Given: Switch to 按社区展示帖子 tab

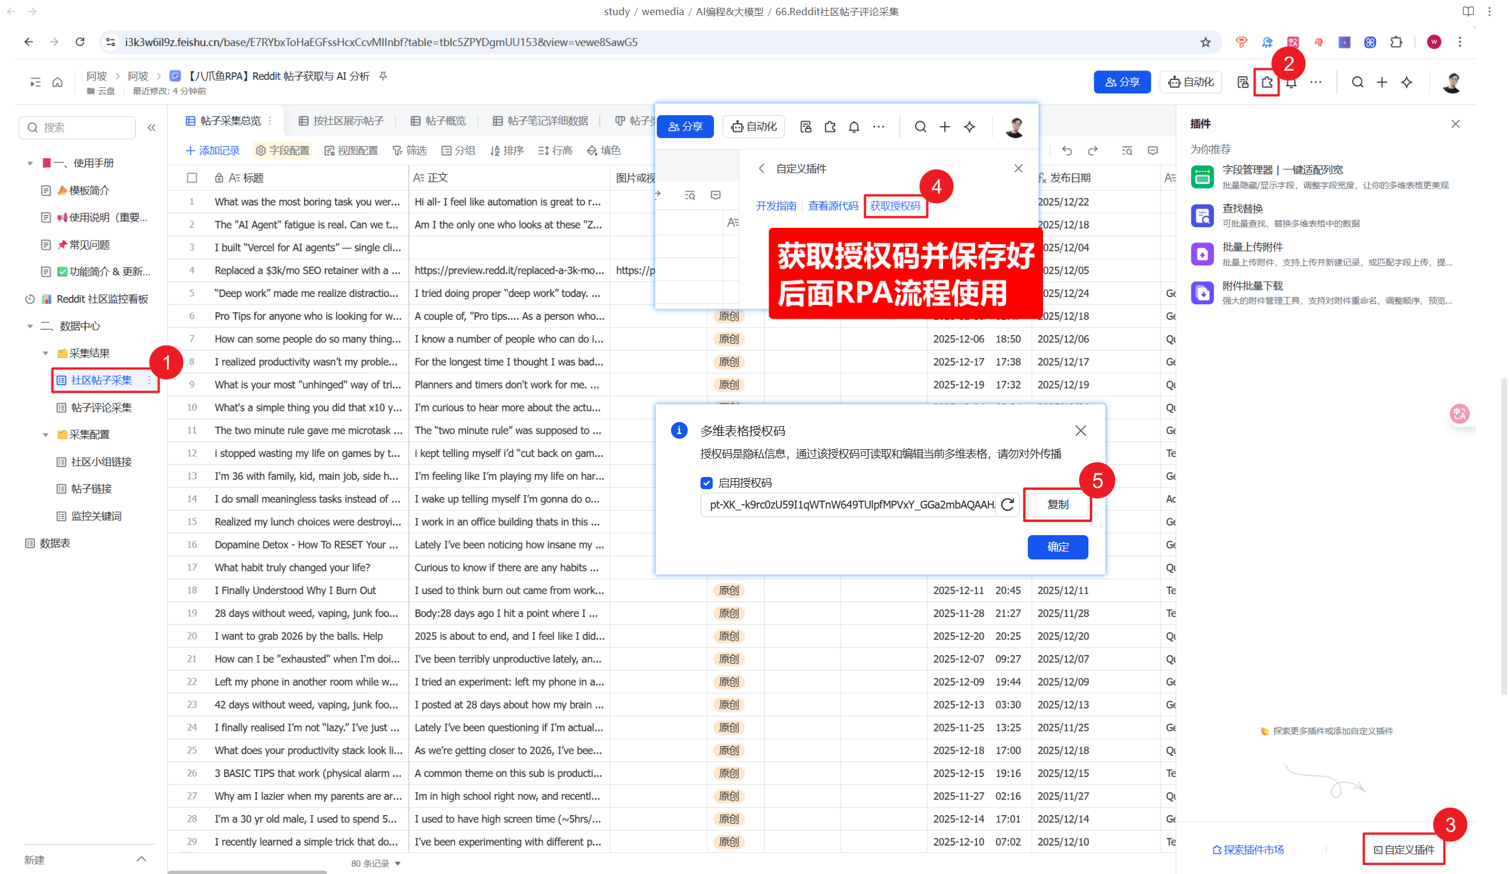Looking at the screenshot, I should click(x=341, y=121).
